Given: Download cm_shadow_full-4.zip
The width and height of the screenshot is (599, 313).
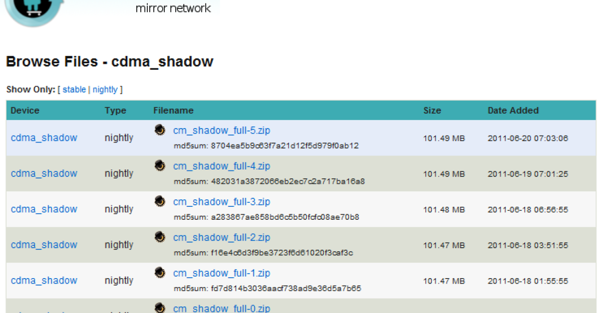Looking at the screenshot, I should 222,166.
